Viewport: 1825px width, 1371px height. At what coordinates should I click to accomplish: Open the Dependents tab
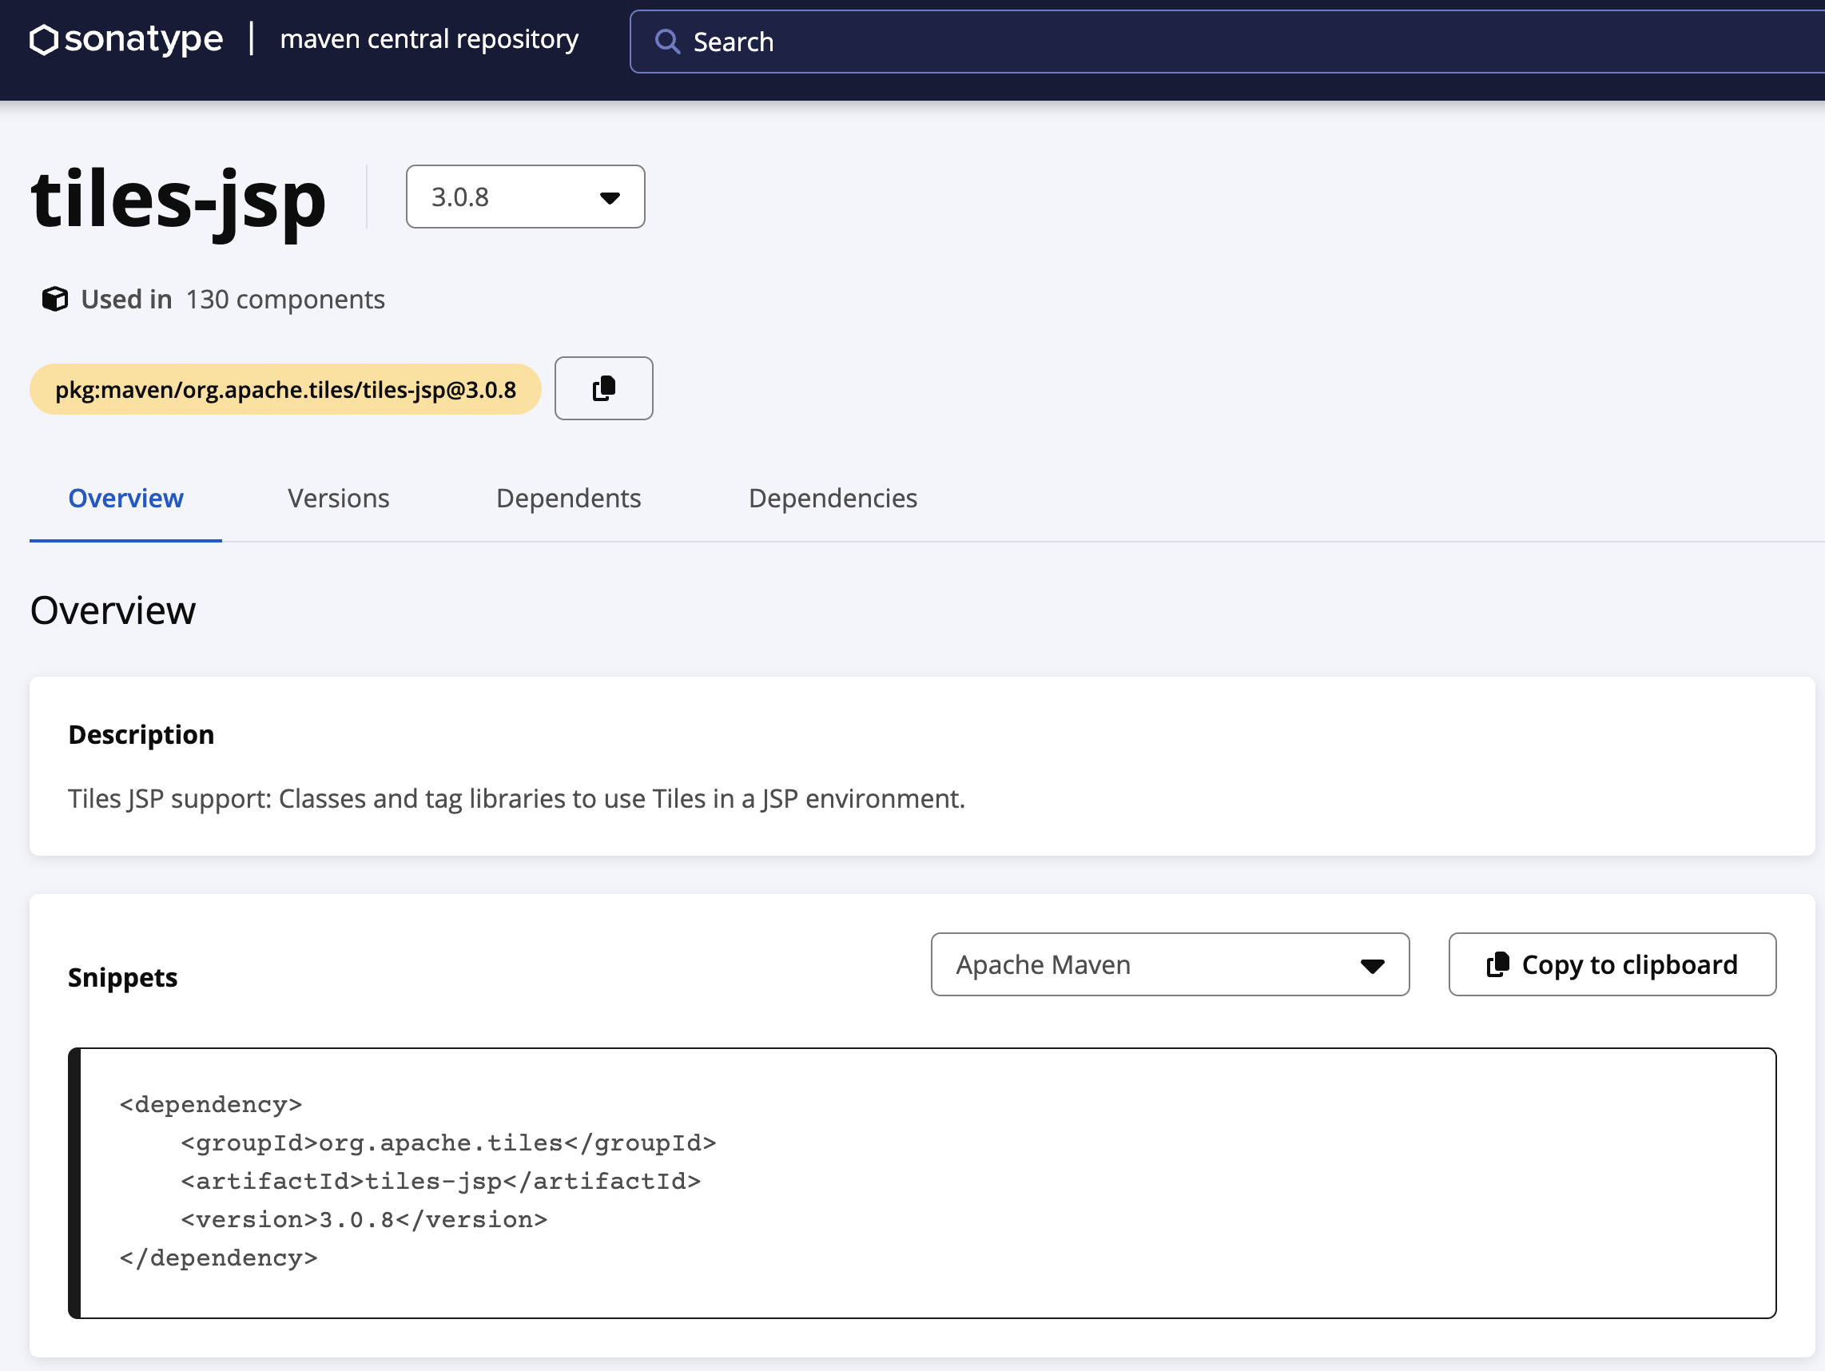(568, 499)
